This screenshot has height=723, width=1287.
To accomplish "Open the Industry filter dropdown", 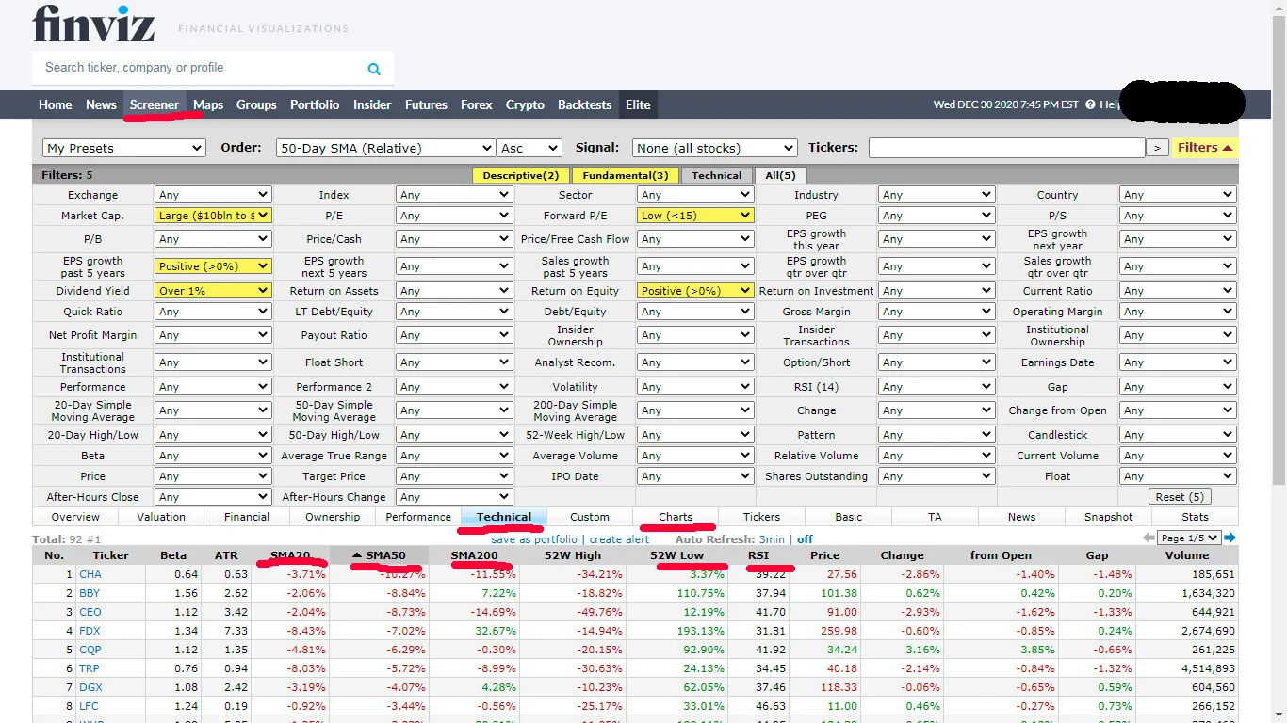I will point(937,195).
